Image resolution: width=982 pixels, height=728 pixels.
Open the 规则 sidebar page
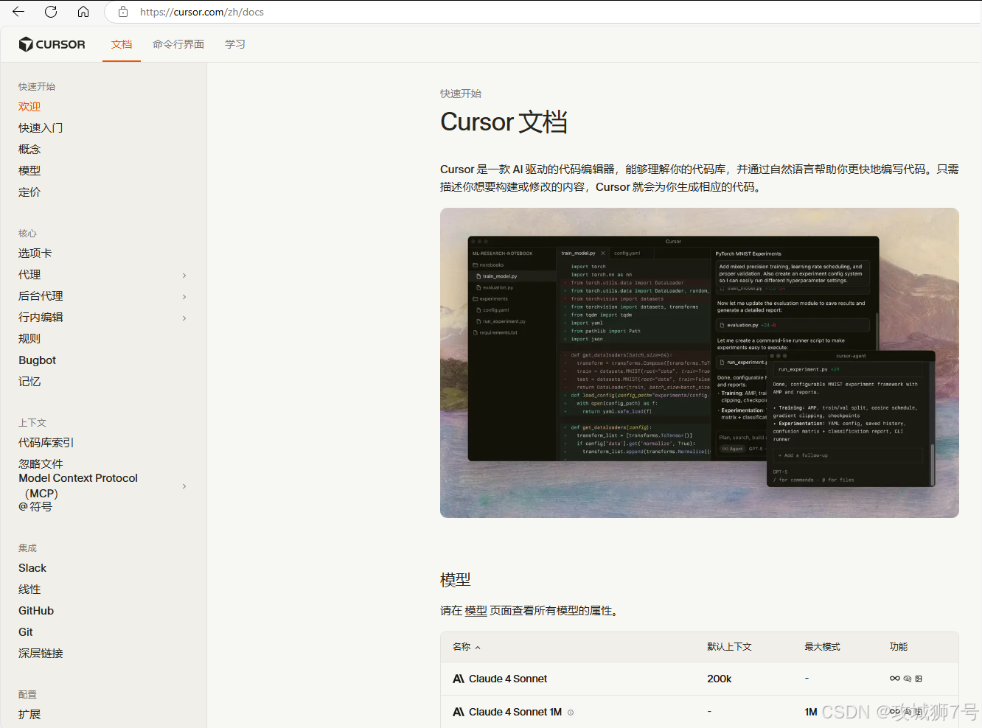tap(29, 339)
